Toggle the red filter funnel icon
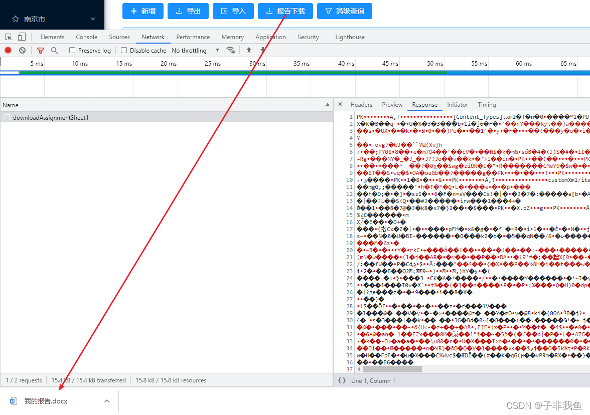This screenshot has height=415, width=590. coord(41,50)
